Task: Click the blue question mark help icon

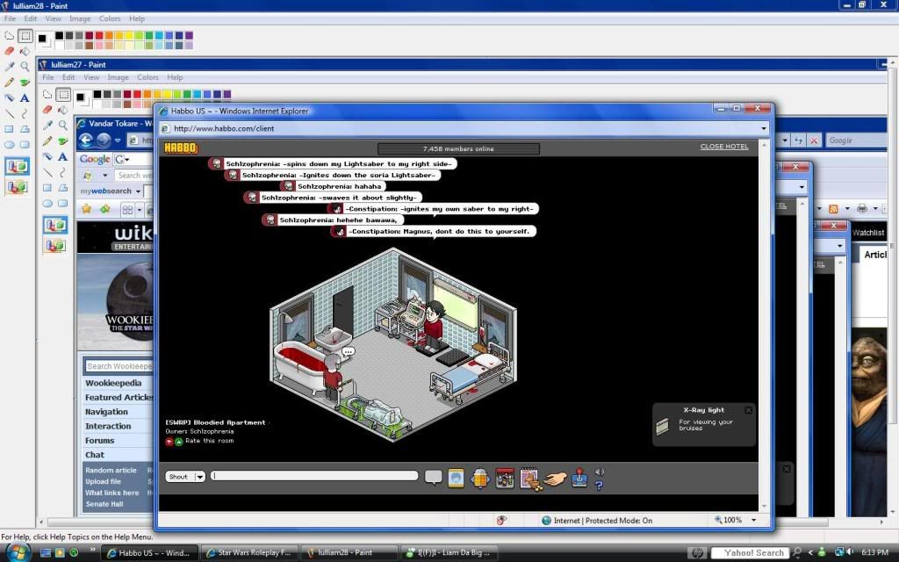Action: pos(599,485)
